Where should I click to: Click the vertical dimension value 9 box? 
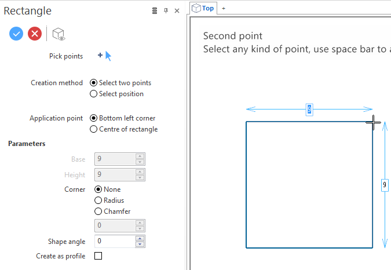point(385,185)
